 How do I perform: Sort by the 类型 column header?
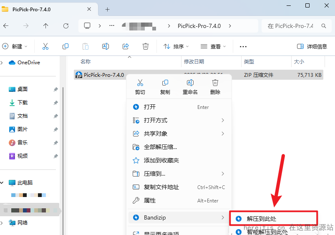[x=249, y=62]
